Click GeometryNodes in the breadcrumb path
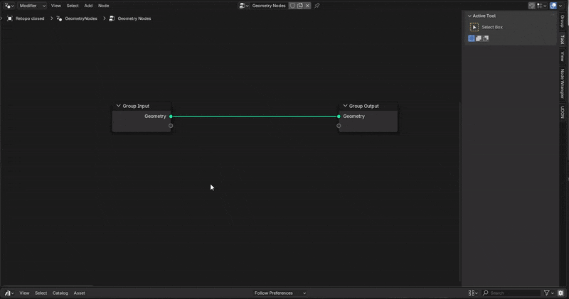 pos(80,18)
